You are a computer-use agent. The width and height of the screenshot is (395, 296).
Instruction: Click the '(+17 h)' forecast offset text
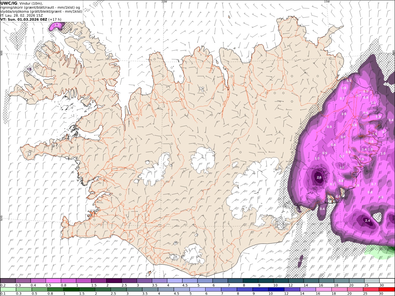coord(55,19)
